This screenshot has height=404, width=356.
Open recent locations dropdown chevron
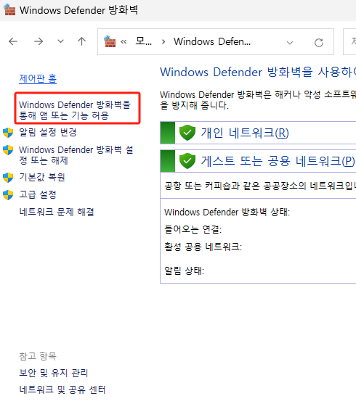[x=60, y=41]
